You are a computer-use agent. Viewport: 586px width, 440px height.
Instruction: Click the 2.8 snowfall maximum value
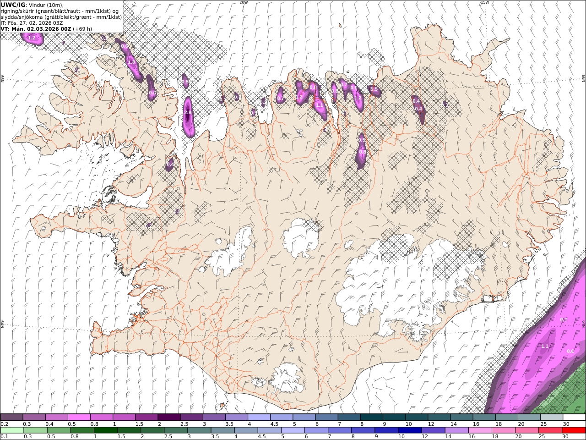point(187,113)
